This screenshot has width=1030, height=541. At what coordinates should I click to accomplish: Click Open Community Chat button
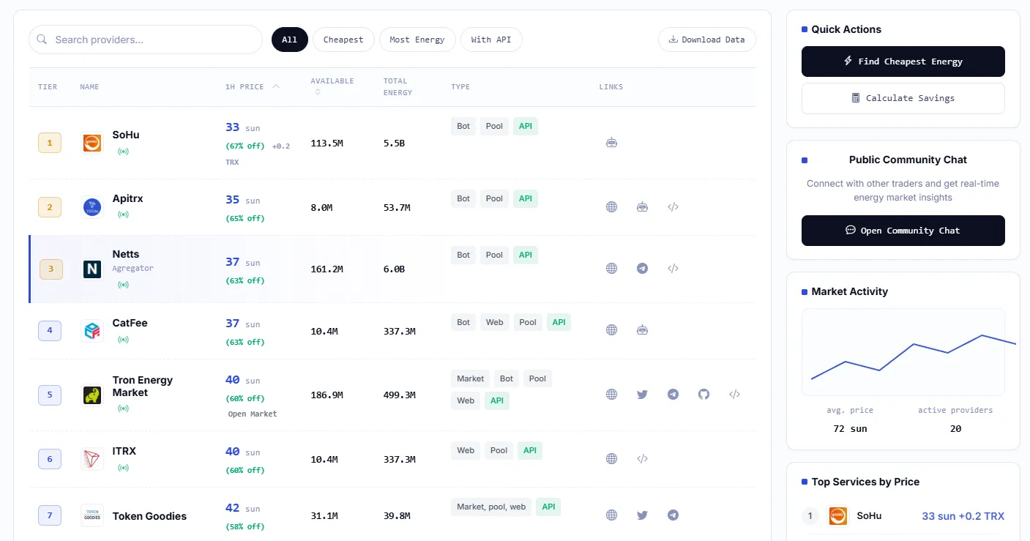click(x=903, y=231)
